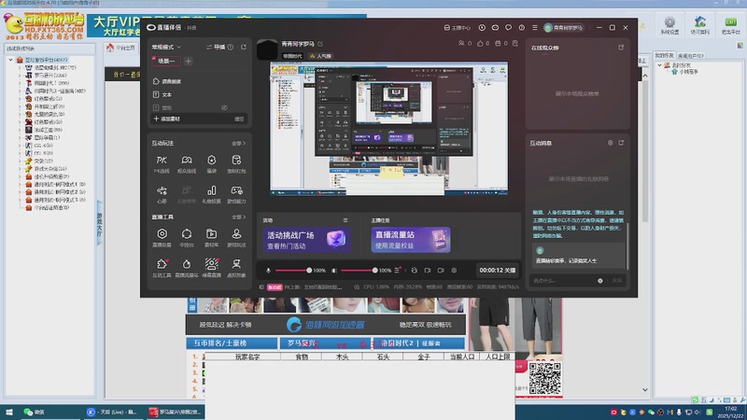The height and width of the screenshot is (420, 747).
Task: Open the 活动 panel list menu icon
Action: coord(345,220)
